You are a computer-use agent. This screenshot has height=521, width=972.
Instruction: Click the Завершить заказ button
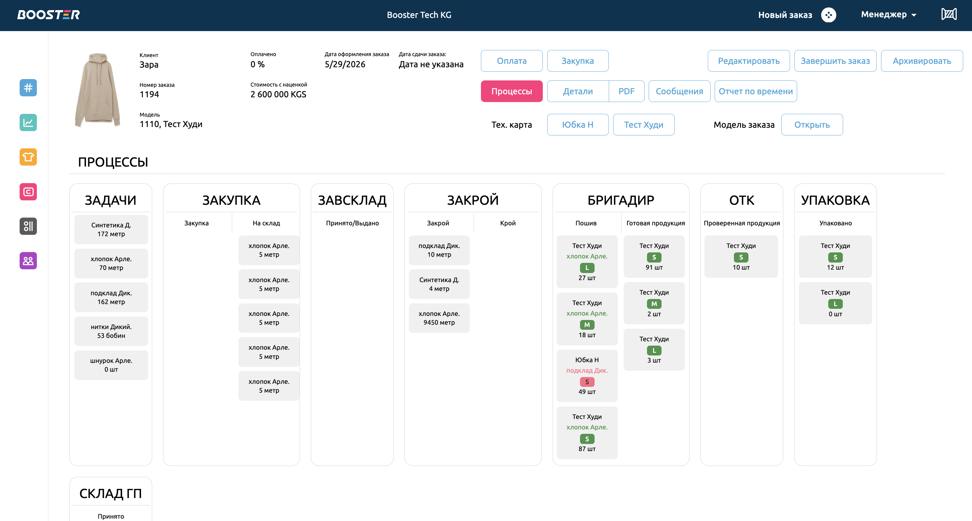[835, 61]
